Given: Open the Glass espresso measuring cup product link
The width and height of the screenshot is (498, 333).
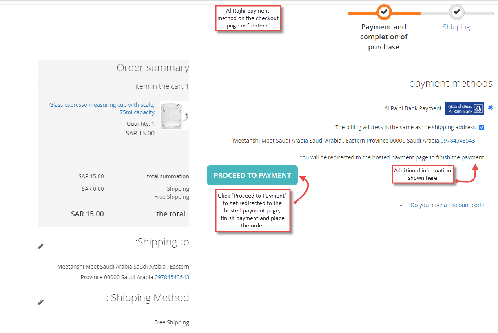Looking at the screenshot, I should (102, 108).
